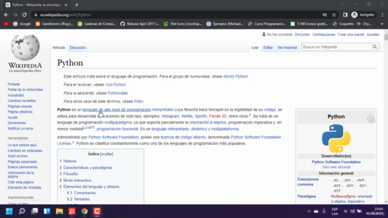The width and height of the screenshot is (388, 218).
Task: Open the YouTube bookmark icon
Action: tap(6, 24)
